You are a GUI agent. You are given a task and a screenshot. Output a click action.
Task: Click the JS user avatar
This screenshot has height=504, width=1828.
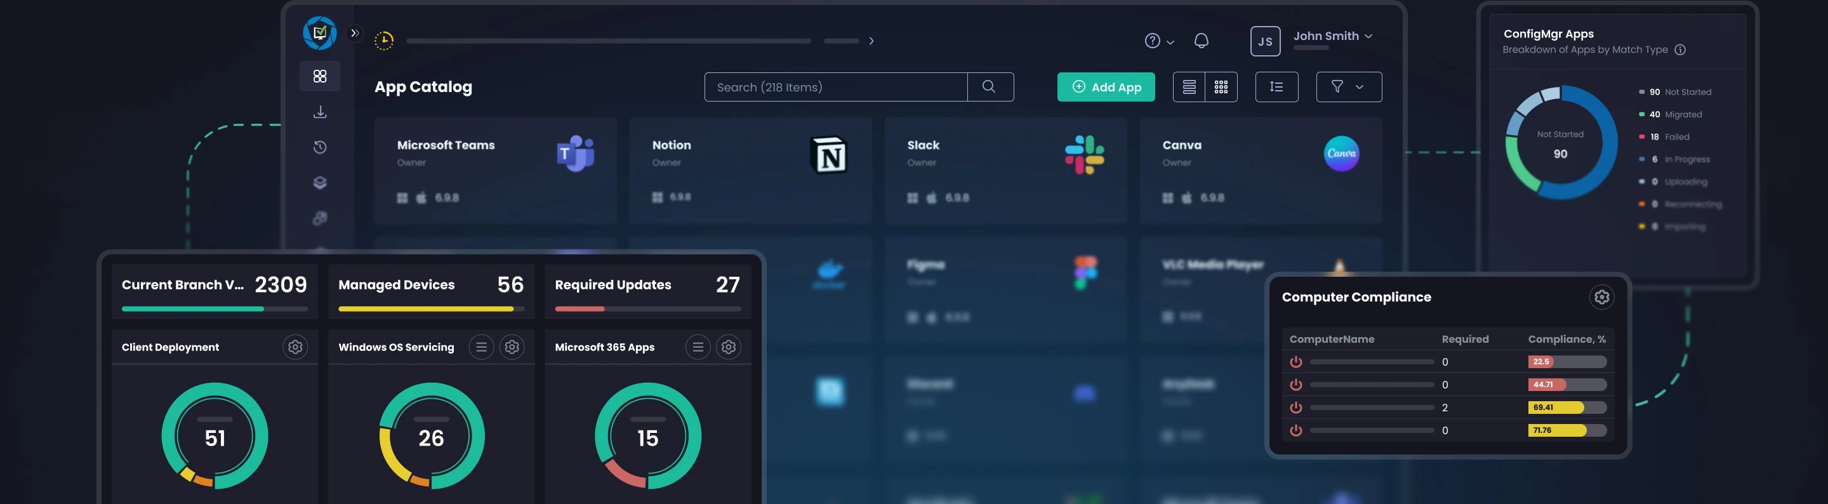1265,41
